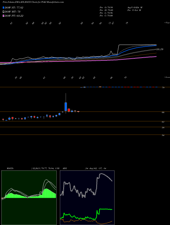The width and height of the screenshot is (170, 225).
Task: Select the 'DOW ST: 77.82' legend text
Action: pyautogui.click(x=14, y=7)
